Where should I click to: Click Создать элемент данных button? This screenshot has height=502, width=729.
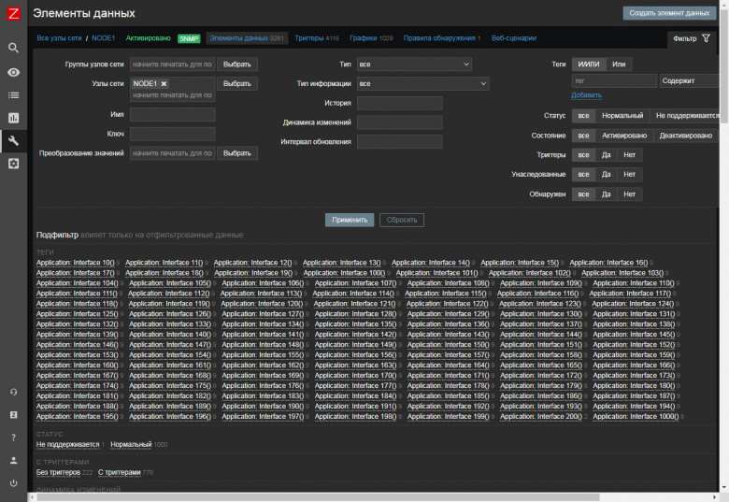669,13
